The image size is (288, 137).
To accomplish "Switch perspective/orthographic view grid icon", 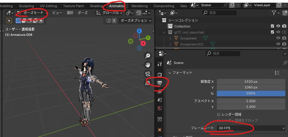I will [x=148, y=83].
